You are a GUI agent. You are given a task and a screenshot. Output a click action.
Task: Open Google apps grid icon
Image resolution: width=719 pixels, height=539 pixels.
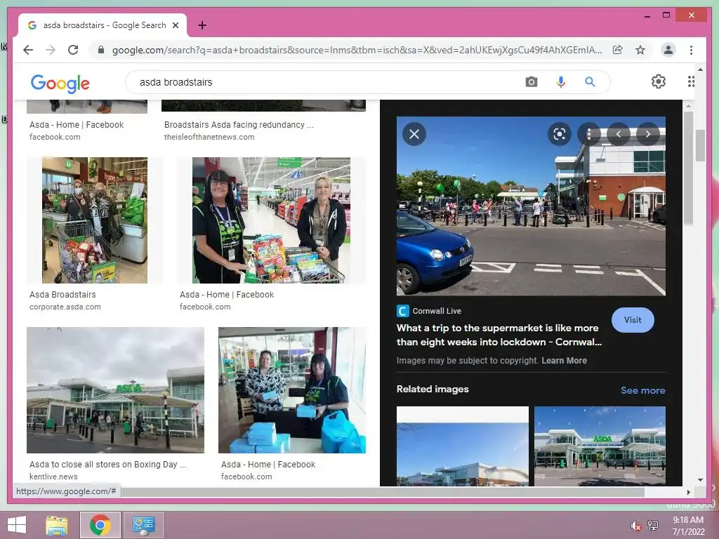point(691,81)
